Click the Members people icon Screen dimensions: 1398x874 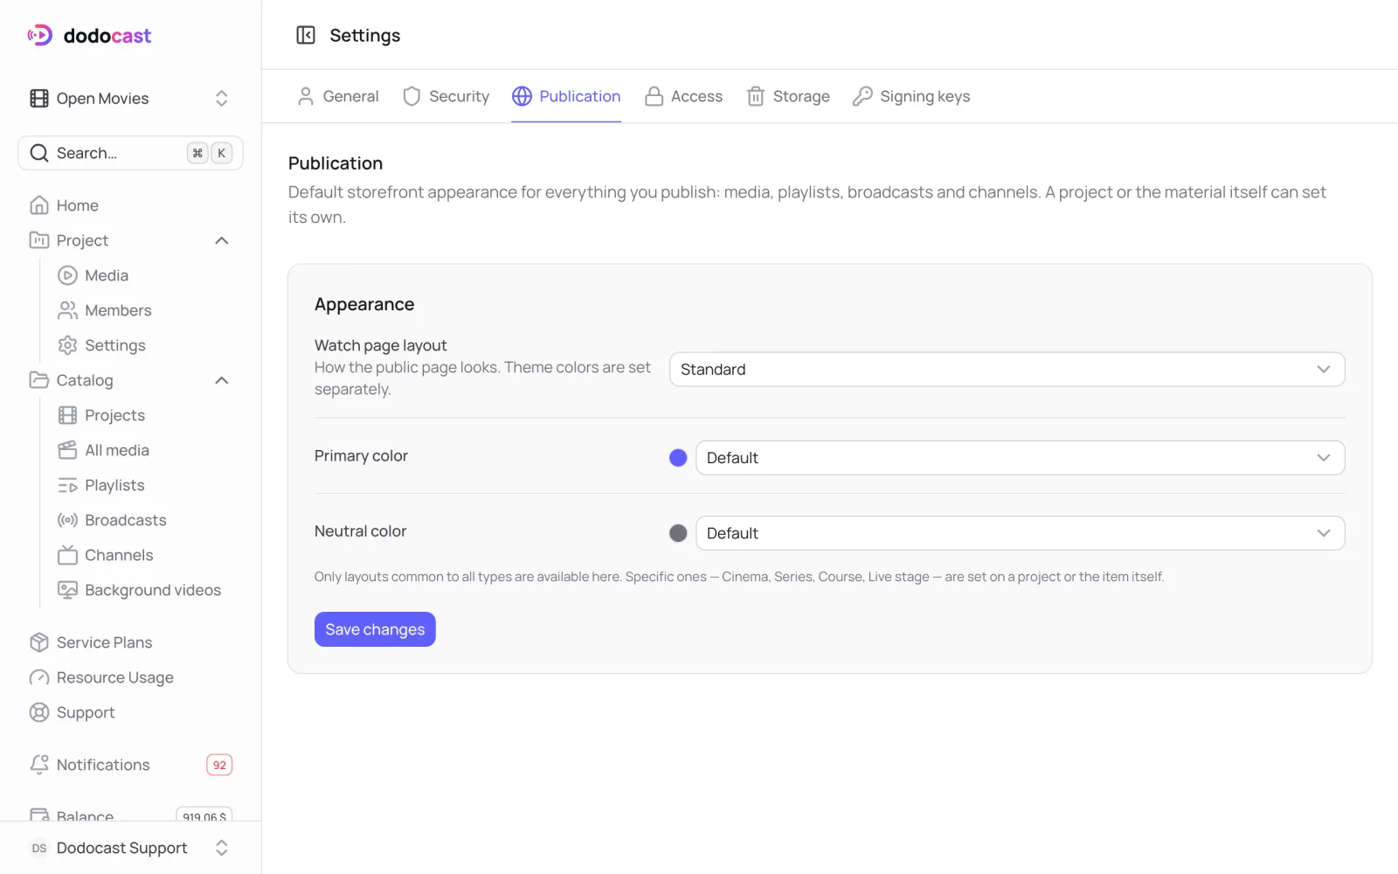(67, 310)
